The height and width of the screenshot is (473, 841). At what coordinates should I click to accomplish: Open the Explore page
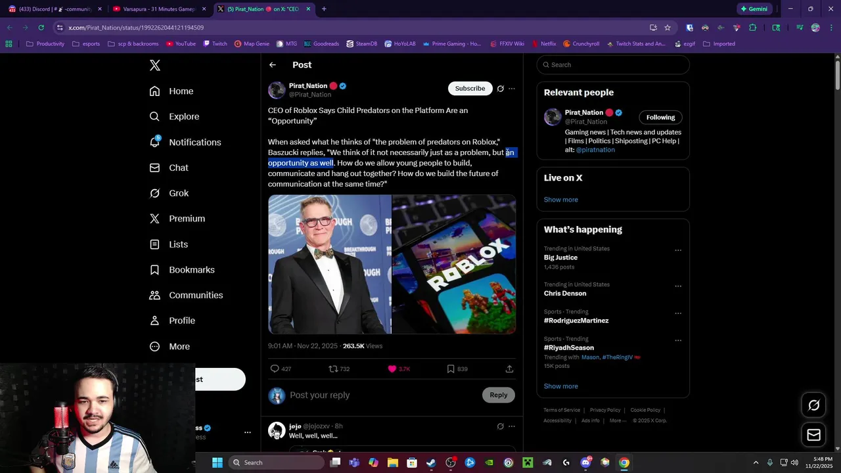[174, 116]
